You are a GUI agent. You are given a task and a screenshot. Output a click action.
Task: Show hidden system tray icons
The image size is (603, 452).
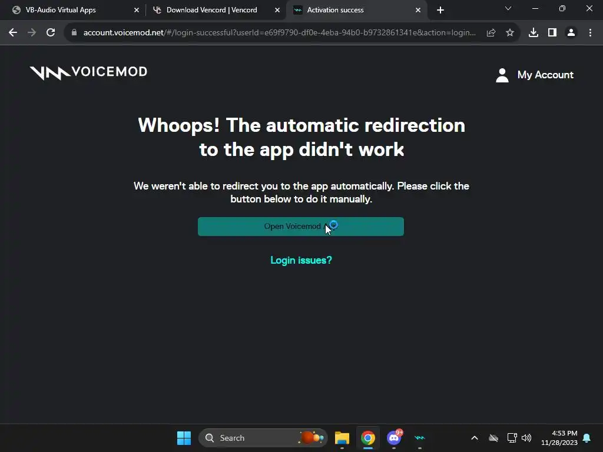475,438
